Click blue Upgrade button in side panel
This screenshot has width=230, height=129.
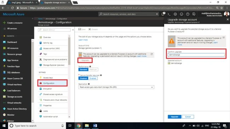pos(174,117)
